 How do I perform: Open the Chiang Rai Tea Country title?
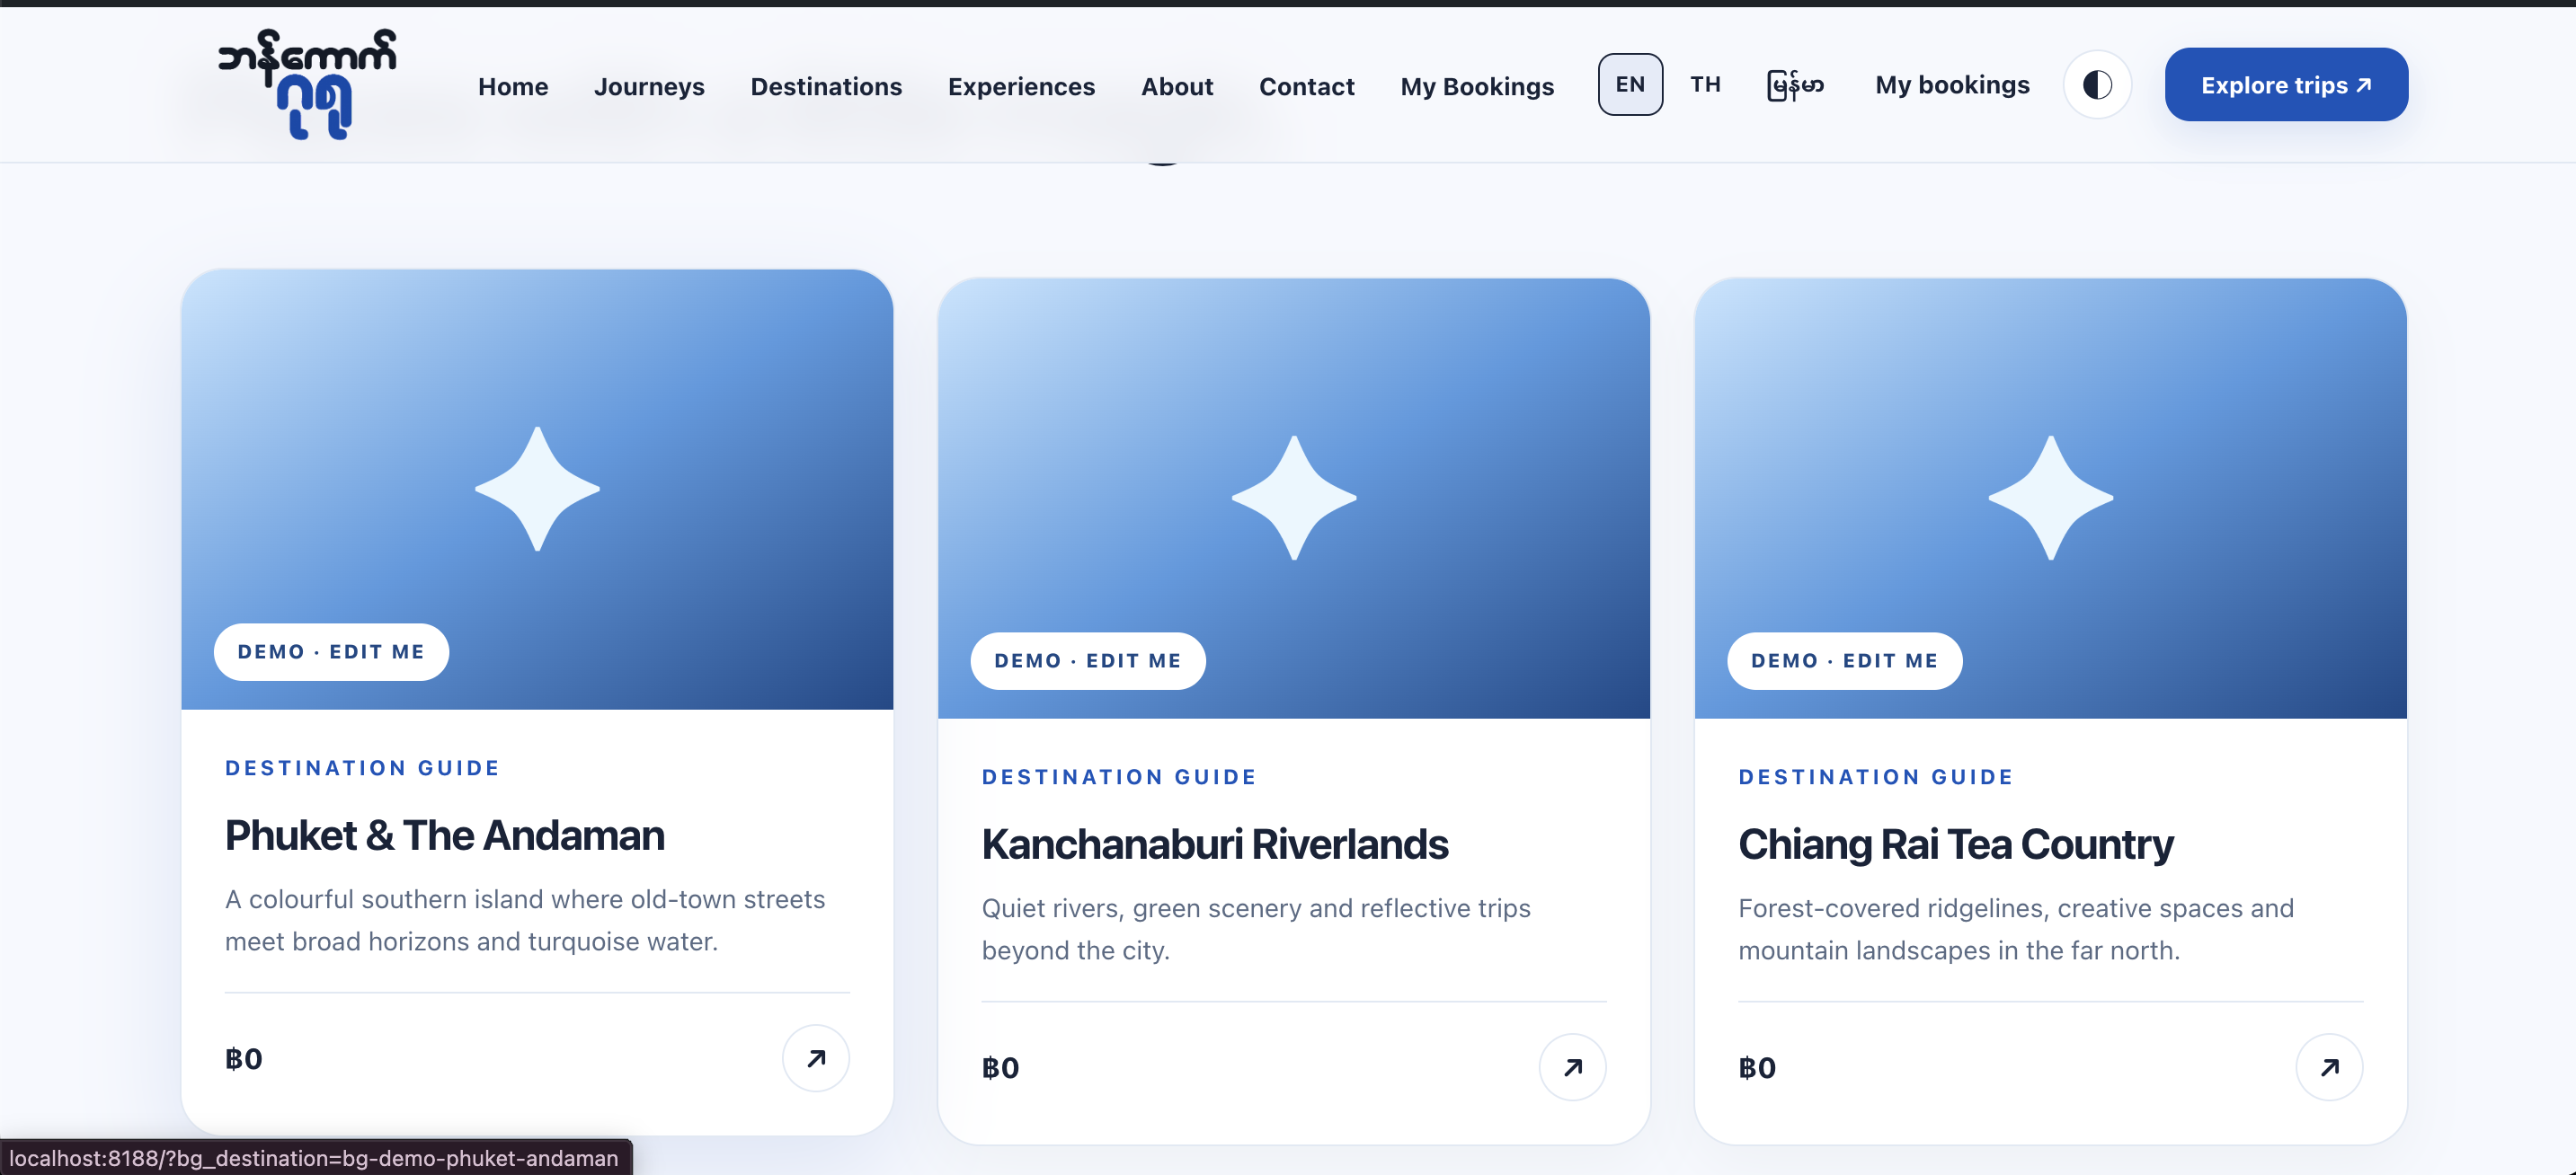tap(1956, 845)
